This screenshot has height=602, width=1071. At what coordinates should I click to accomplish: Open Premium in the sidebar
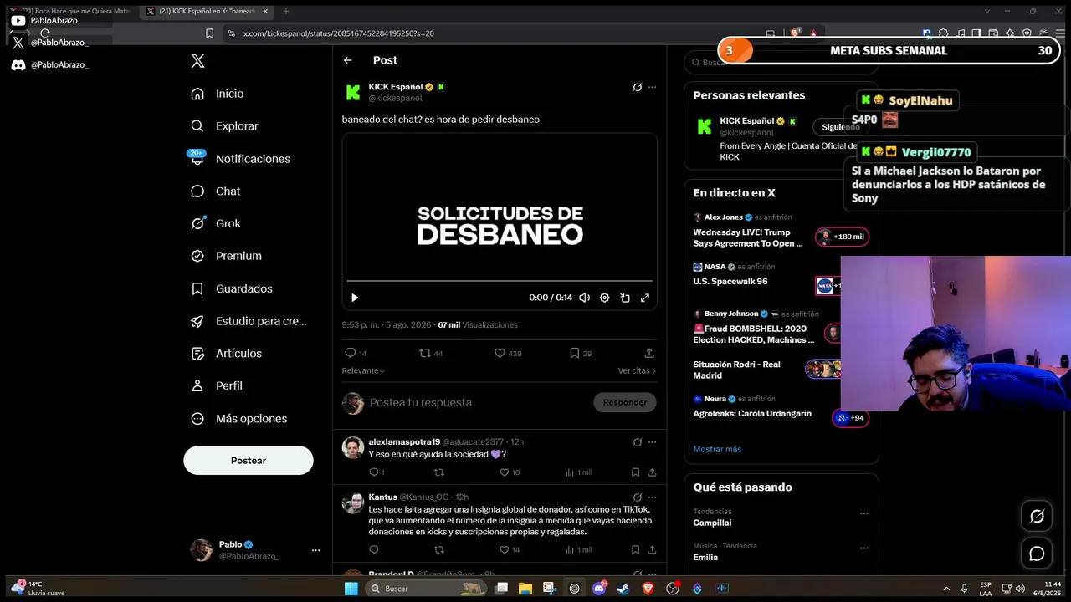pyautogui.click(x=226, y=256)
